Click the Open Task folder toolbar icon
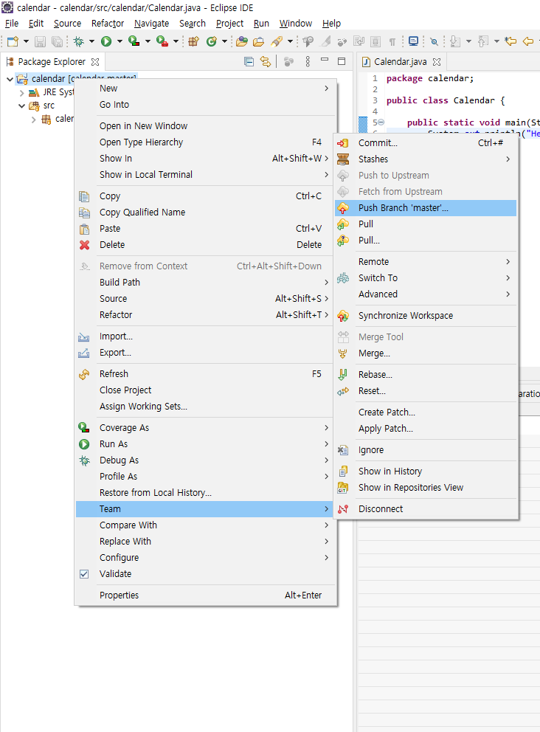 [258, 41]
